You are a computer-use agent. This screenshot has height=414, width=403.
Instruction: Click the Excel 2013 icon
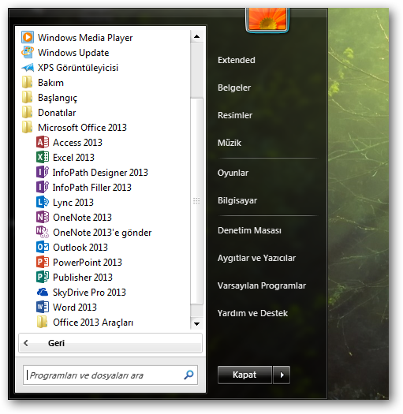(43, 158)
